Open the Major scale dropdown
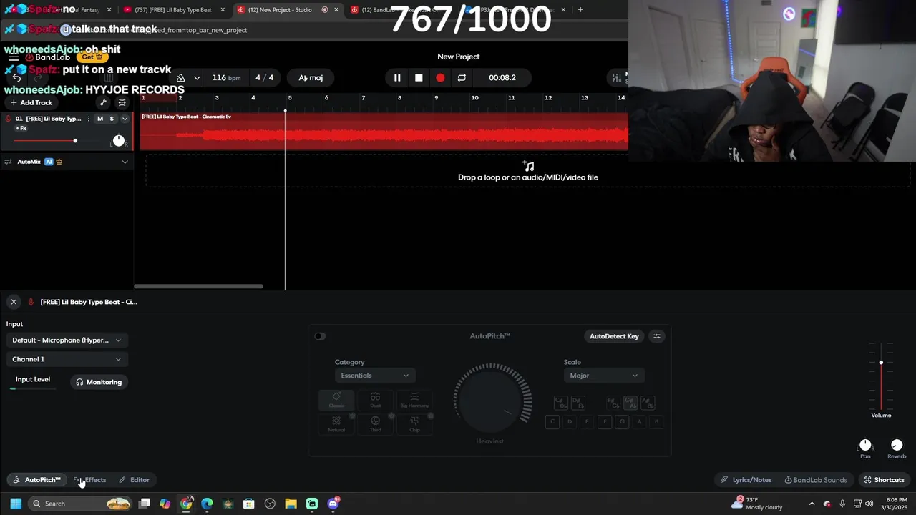The height and width of the screenshot is (515, 916). (x=604, y=376)
